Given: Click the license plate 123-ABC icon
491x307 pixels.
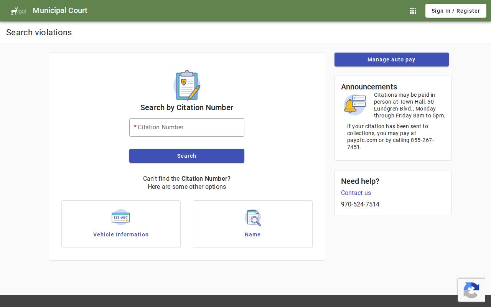Looking at the screenshot, I should [x=121, y=218].
